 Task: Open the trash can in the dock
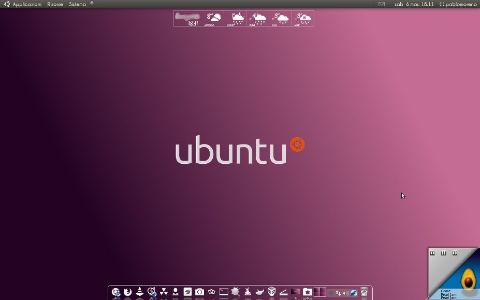[364, 292]
